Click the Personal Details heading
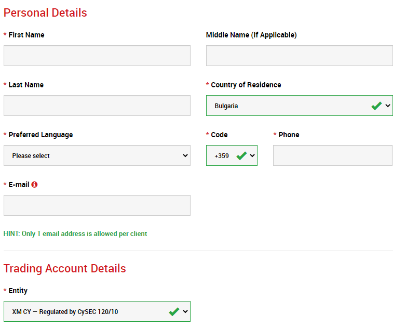Image resolution: width=419 pixels, height=328 pixels. point(45,12)
